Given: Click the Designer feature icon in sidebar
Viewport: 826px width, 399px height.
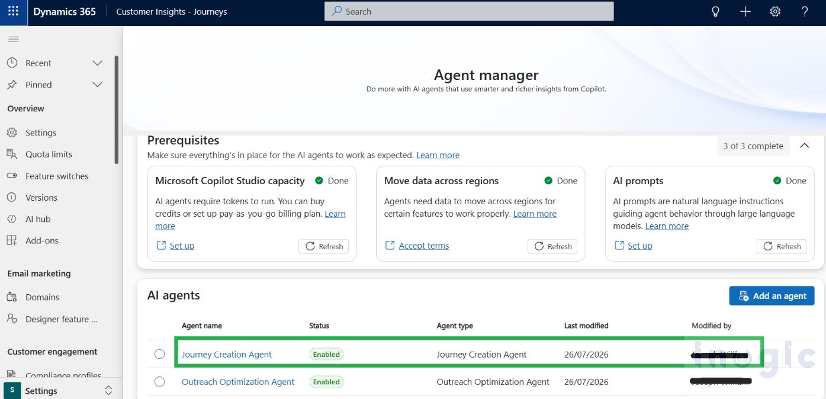Looking at the screenshot, I should pos(12,318).
